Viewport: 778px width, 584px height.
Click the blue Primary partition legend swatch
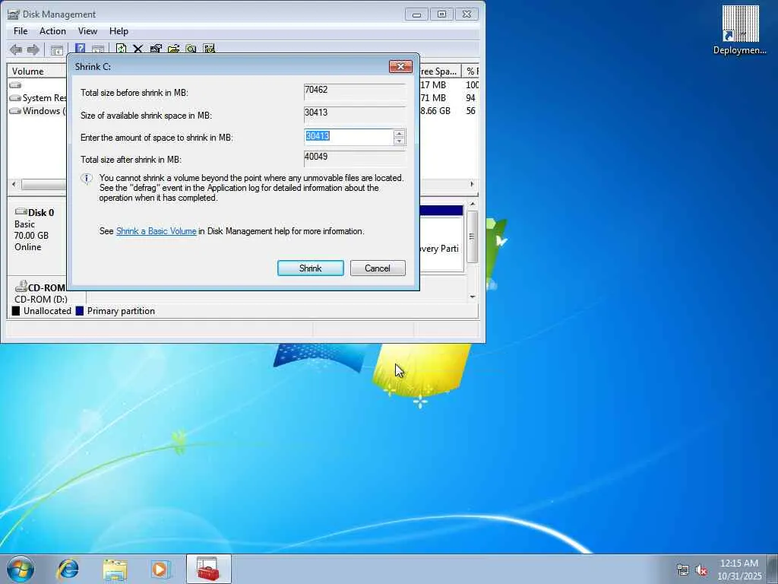coord(79,311)
